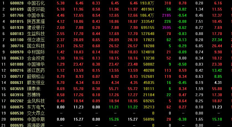Click stock code 600028

click(17, 3)
